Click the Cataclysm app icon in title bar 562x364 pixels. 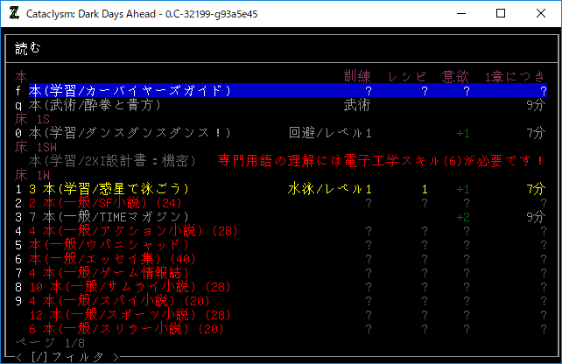pyautogui.click(x=13, y=13)
